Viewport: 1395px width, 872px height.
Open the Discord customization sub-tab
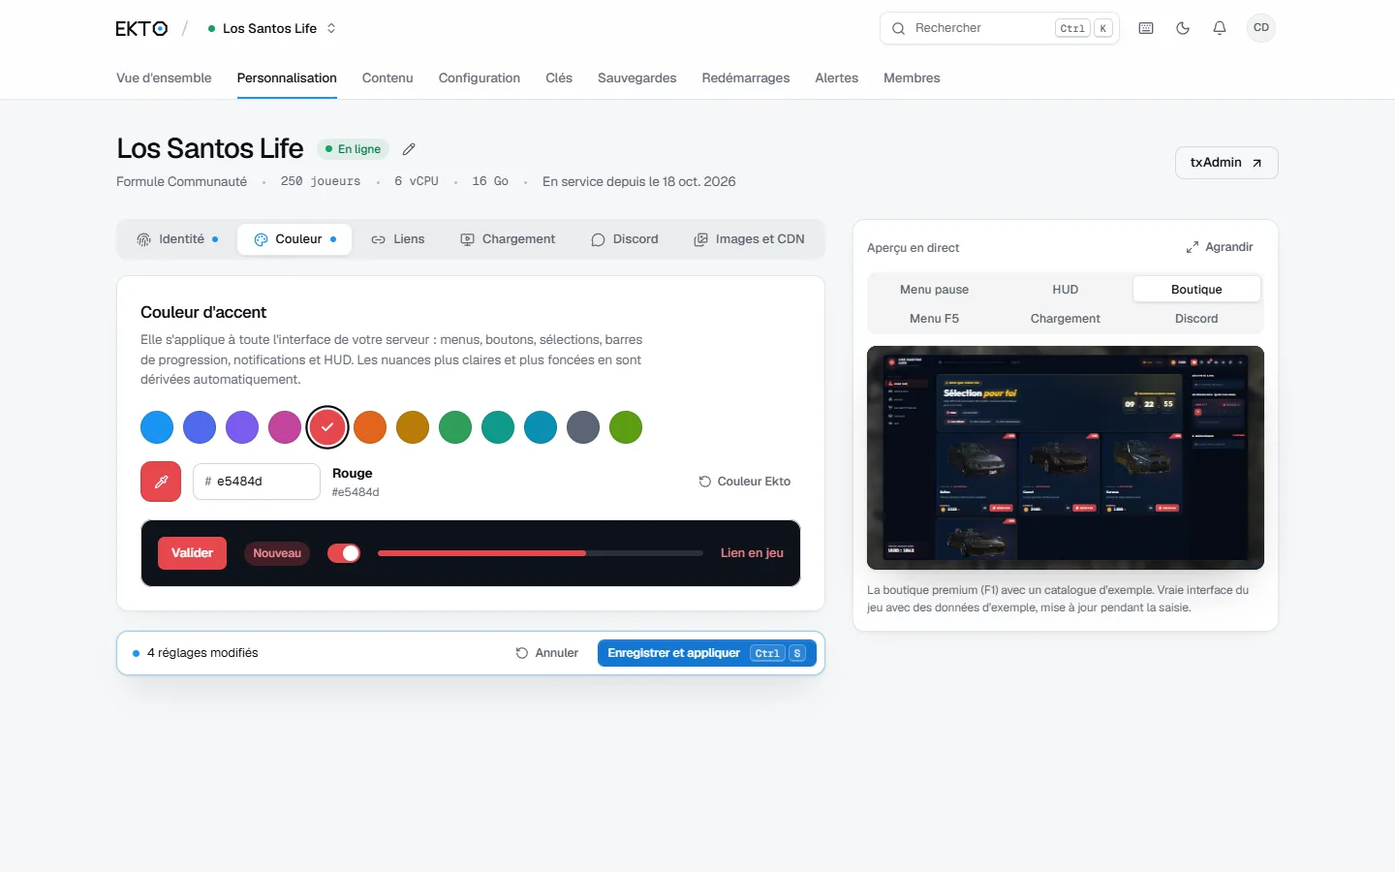625,239
